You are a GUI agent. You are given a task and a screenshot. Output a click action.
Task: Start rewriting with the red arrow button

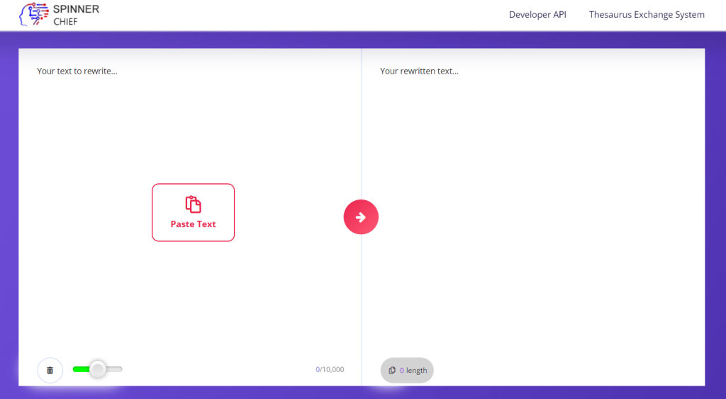point(361,217)
